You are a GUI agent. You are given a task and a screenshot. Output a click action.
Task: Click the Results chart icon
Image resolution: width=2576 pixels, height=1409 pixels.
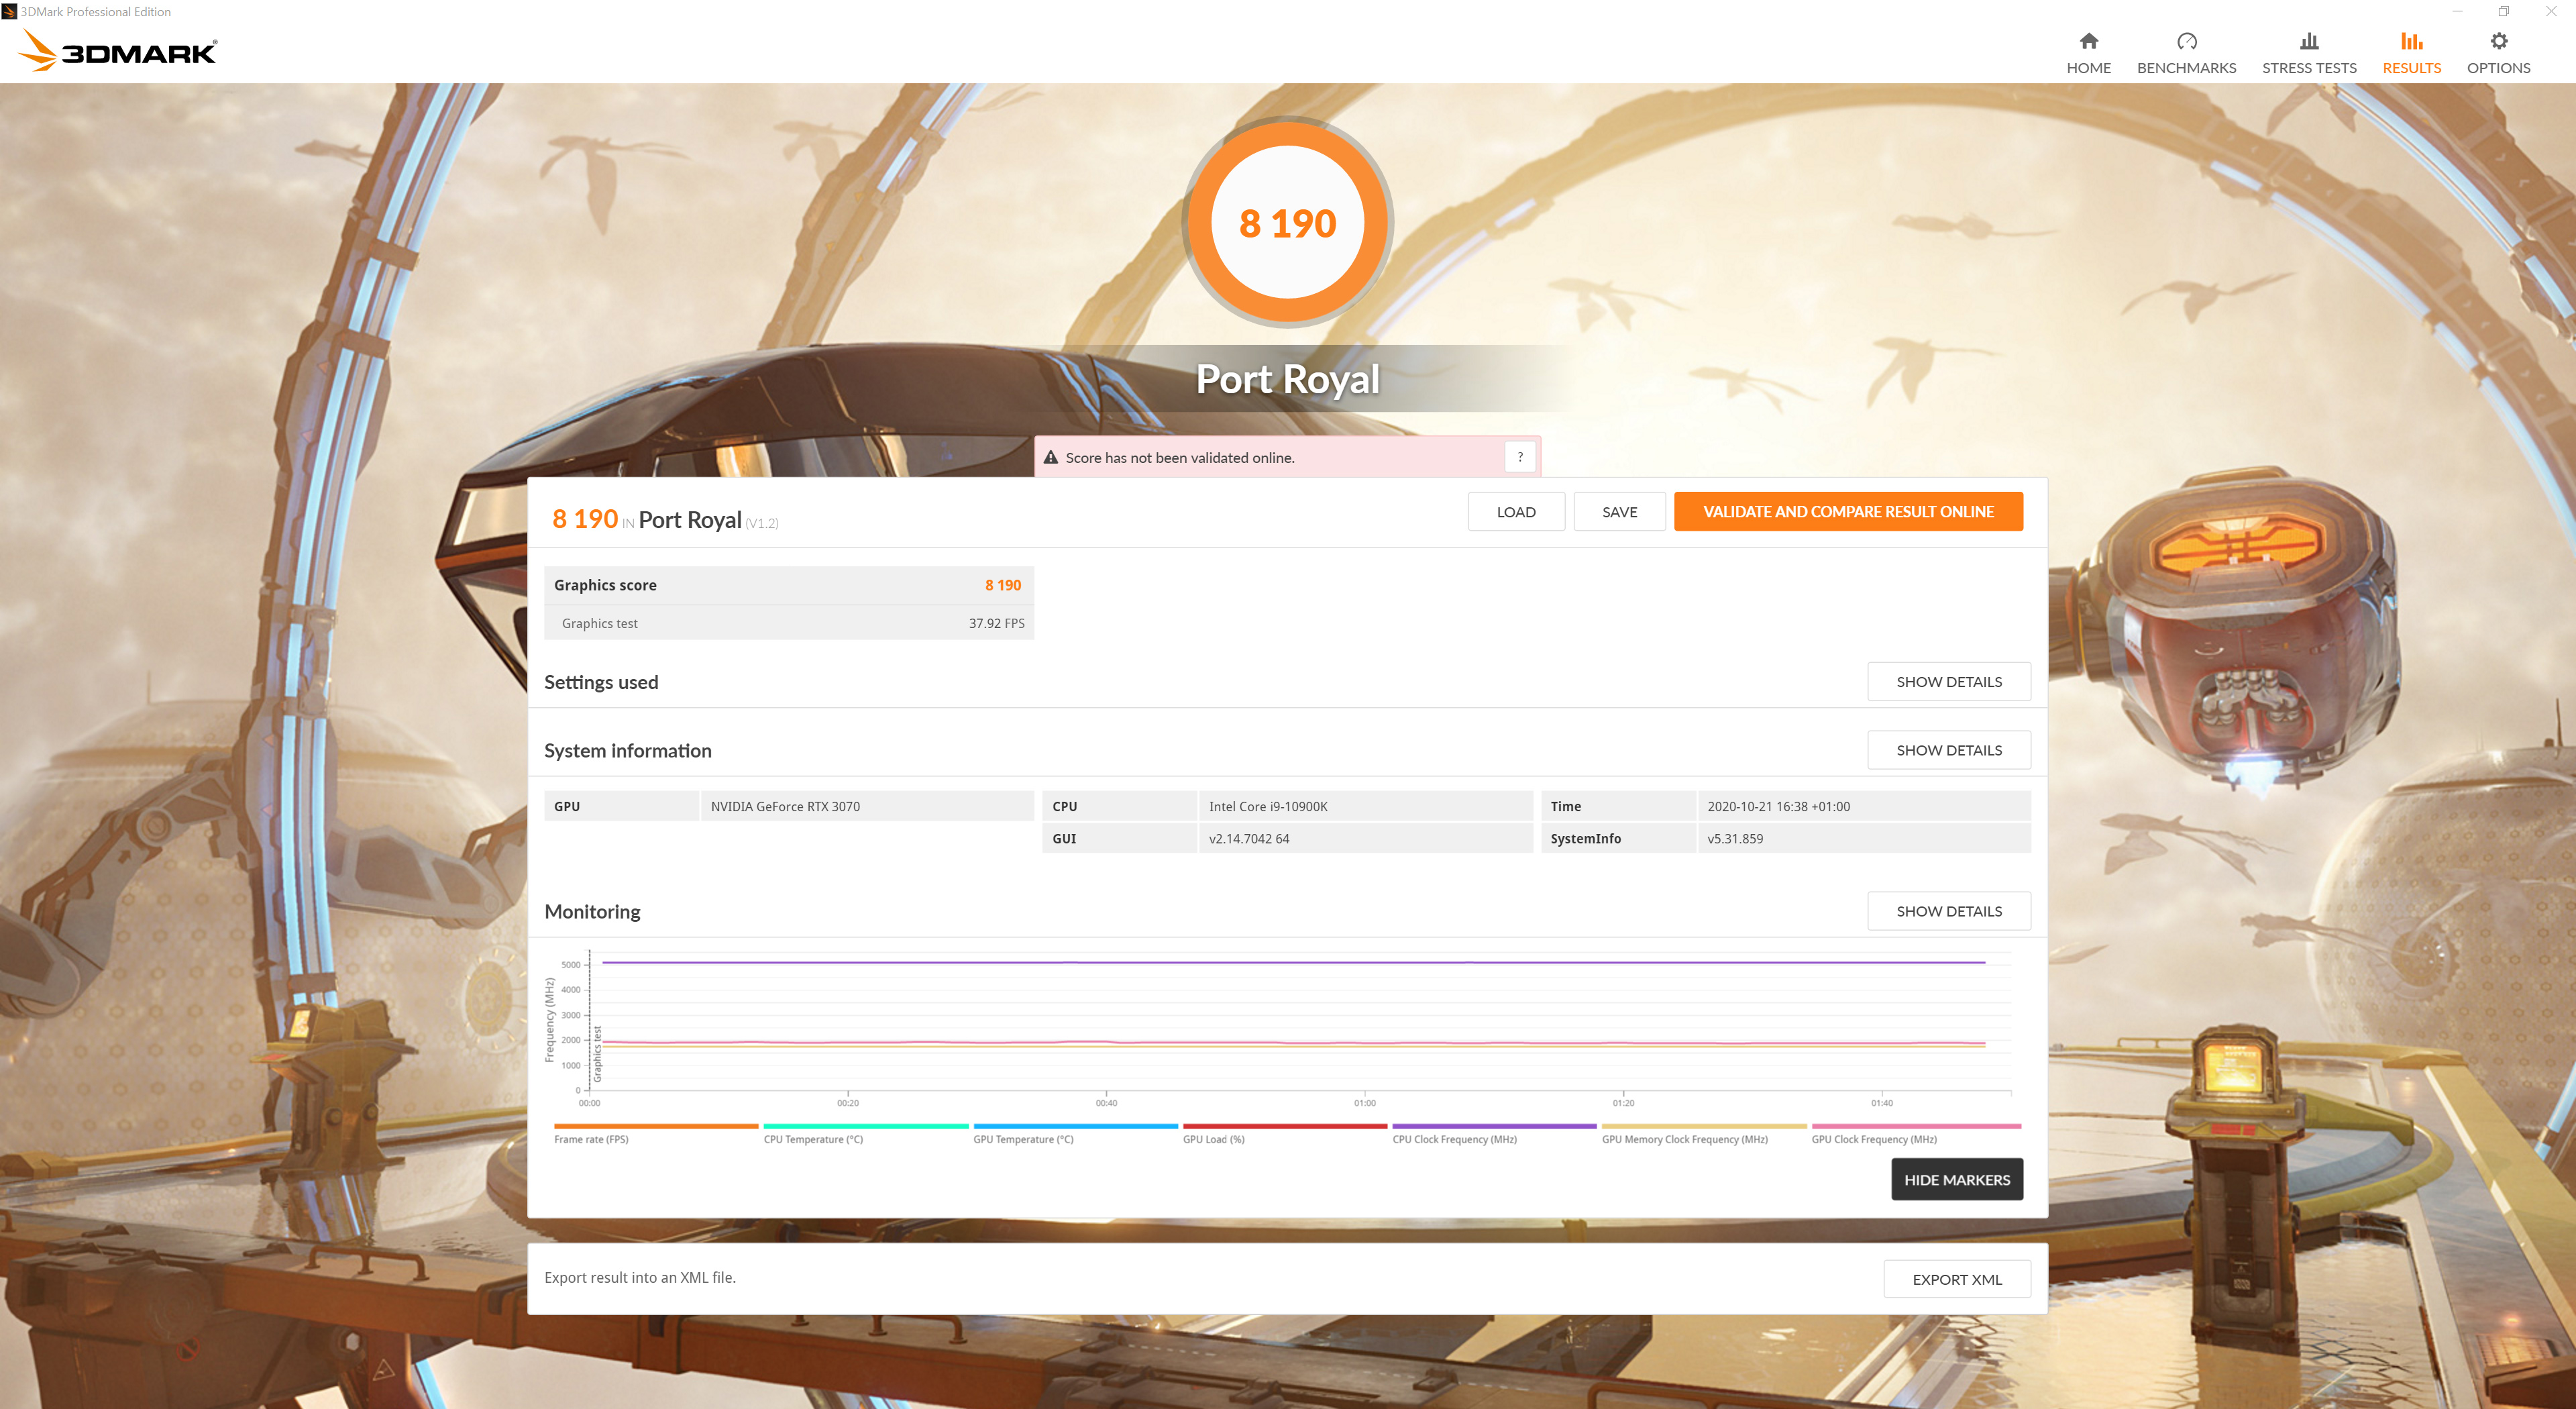[2411, 41]
